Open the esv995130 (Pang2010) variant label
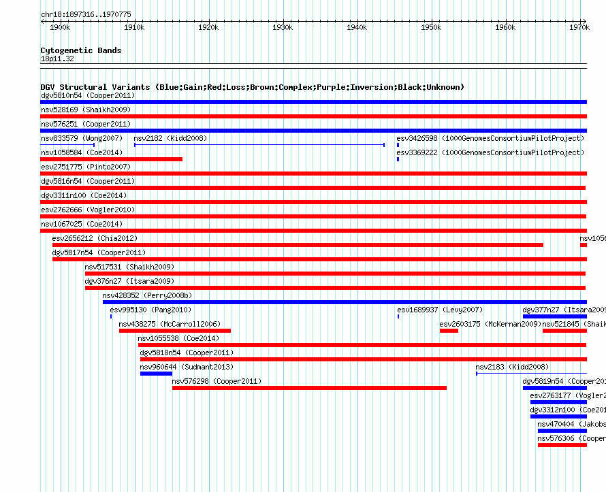Image resolution: width=606 pixels, height=492 pixels. 150,310
